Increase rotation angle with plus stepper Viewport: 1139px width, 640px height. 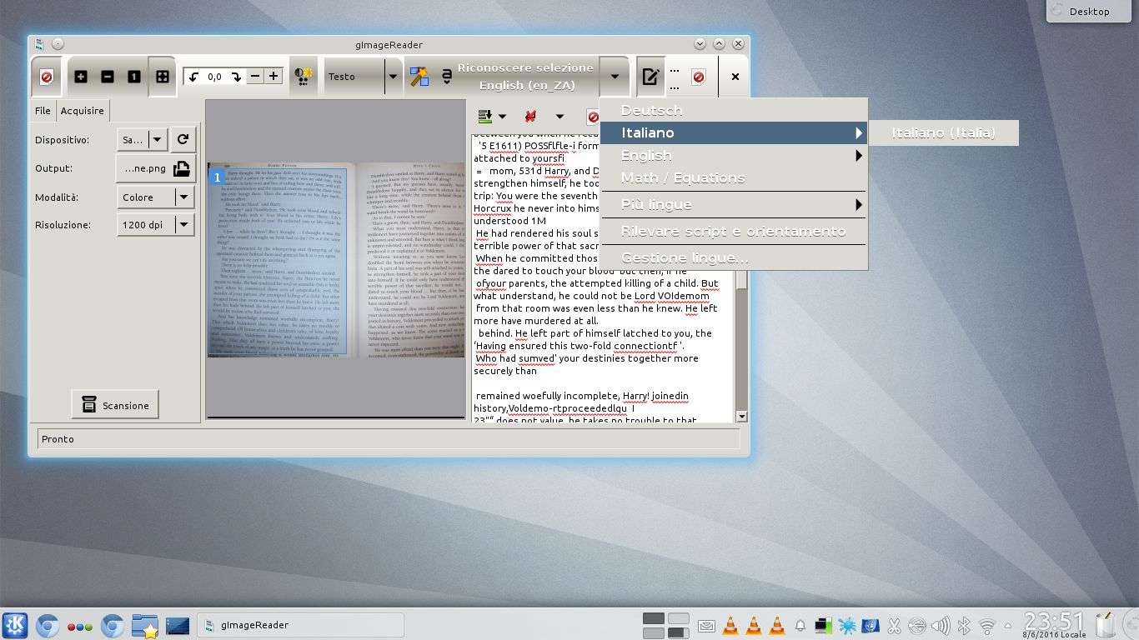click(x=273, y=77)
